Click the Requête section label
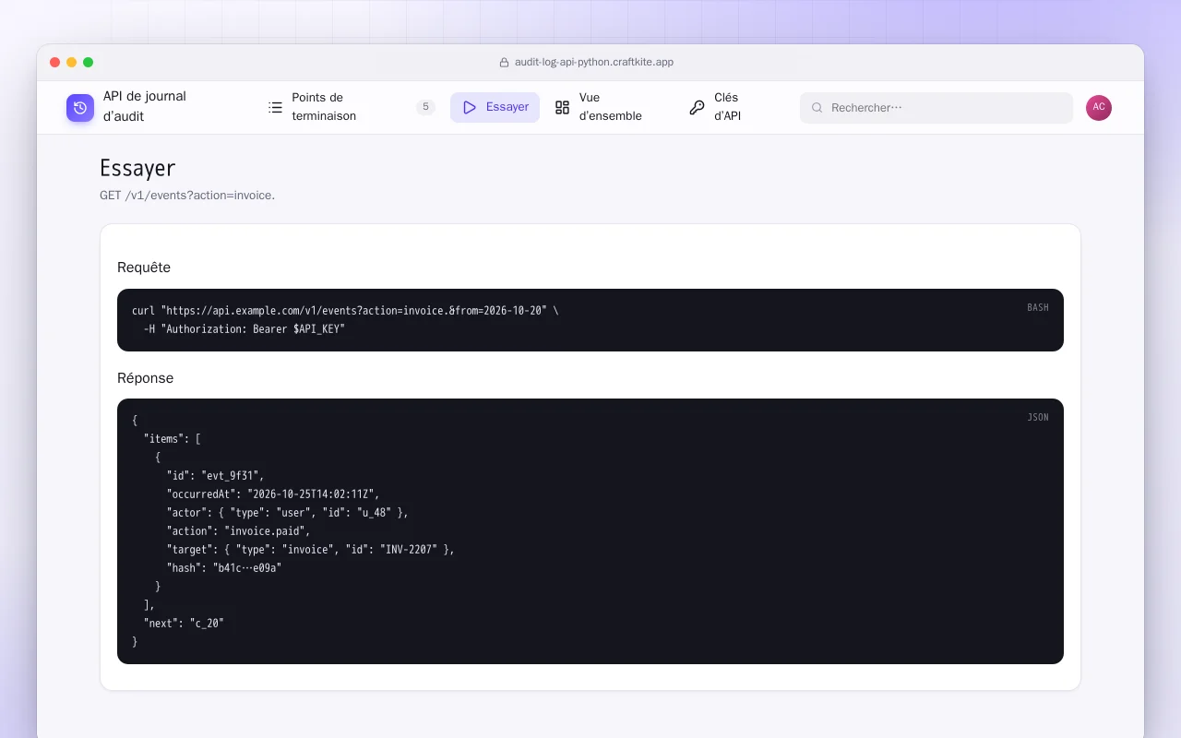This screenshot has height=738, width=1181. (144, 268)
